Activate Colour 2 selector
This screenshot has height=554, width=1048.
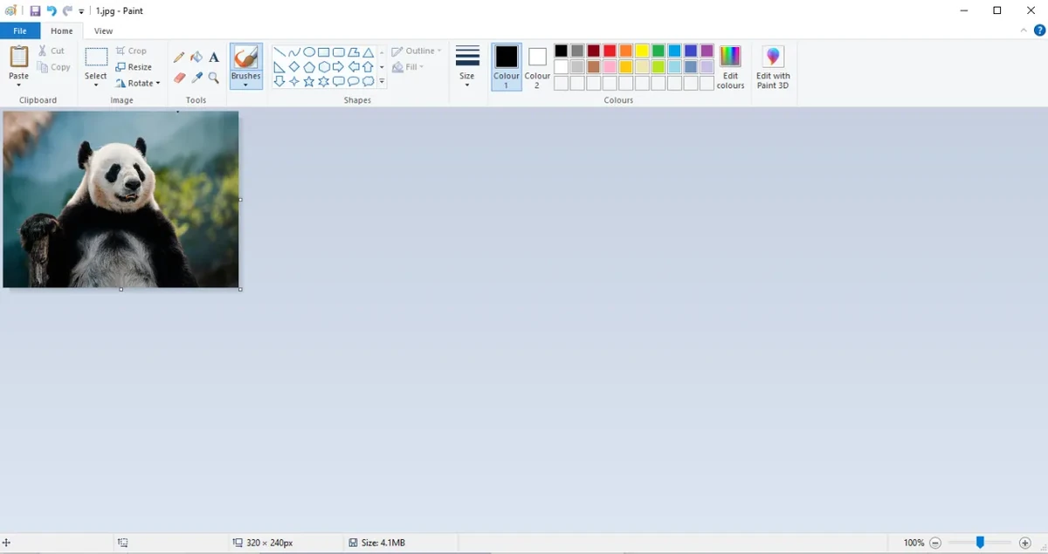pyautogui.click(x=537, y=67)
